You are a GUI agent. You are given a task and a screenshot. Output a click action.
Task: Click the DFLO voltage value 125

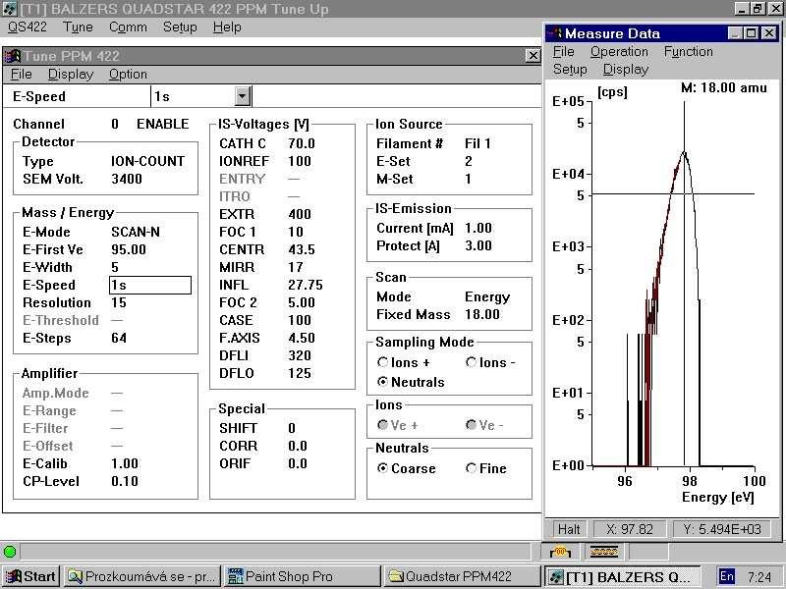[300, 373]
